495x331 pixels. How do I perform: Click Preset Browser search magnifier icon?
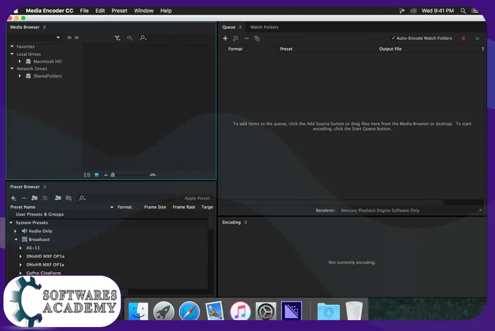point(82,198)
